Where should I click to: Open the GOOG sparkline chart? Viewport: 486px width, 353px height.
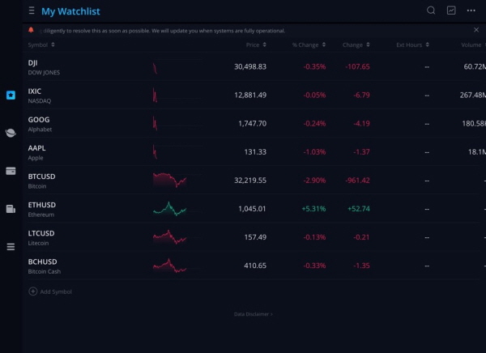coord(177,123)
